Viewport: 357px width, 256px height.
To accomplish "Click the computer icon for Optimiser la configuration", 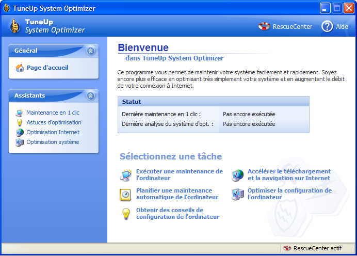I will (238, 194).
